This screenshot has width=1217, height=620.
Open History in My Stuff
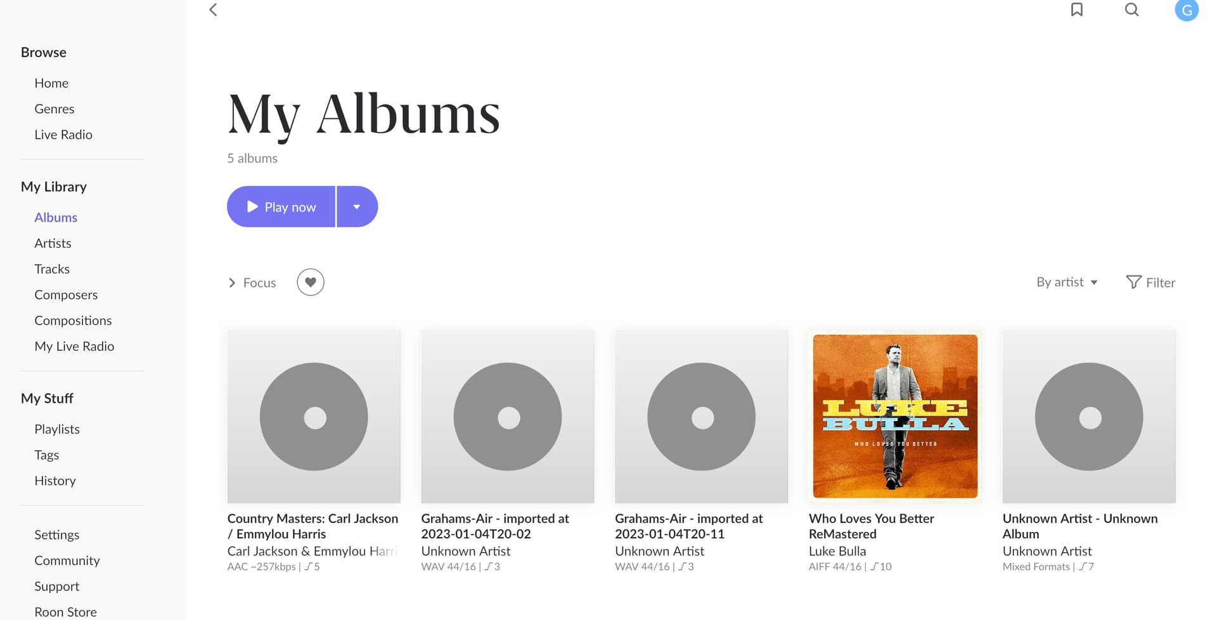55,481
